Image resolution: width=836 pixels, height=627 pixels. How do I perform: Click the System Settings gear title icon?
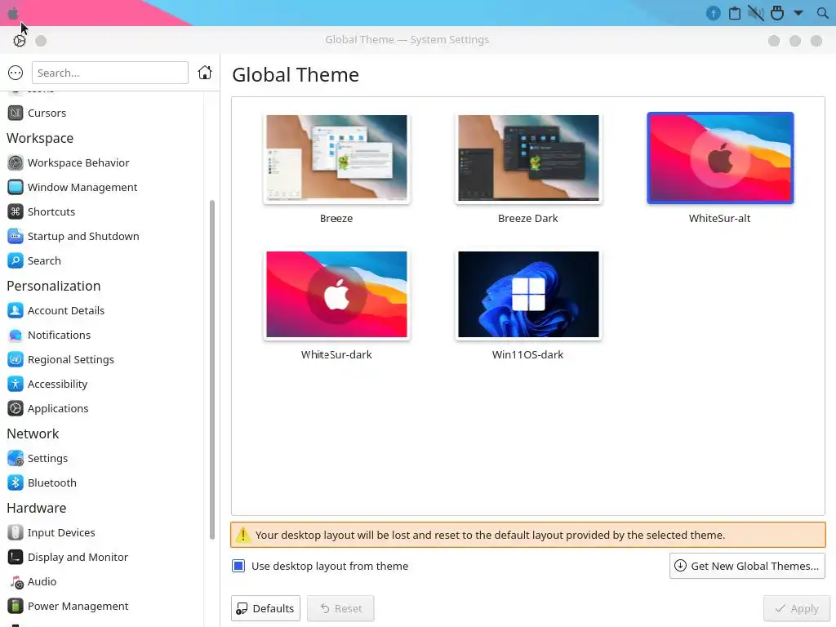20,41
